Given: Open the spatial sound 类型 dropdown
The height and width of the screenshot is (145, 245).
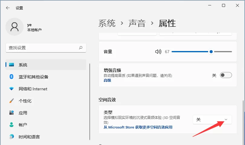Looking at the screenshot, I should click(x=212, y=119).
